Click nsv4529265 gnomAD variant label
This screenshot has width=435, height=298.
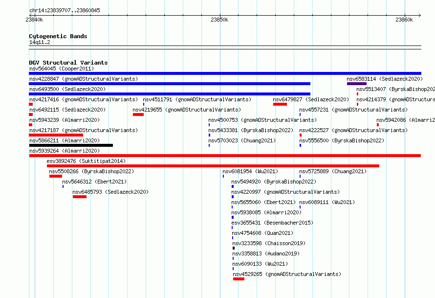(287, 274)
